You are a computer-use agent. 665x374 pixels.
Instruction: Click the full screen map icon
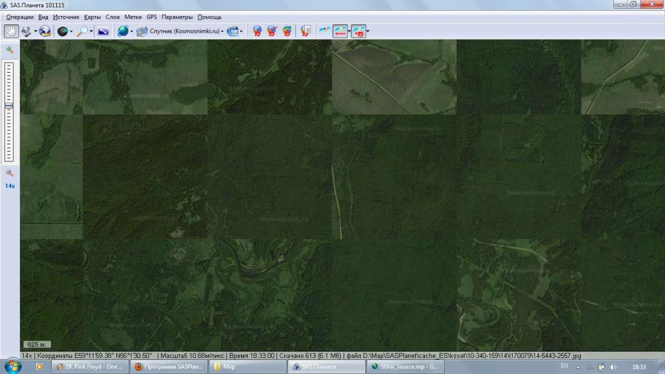coord(103,31)
